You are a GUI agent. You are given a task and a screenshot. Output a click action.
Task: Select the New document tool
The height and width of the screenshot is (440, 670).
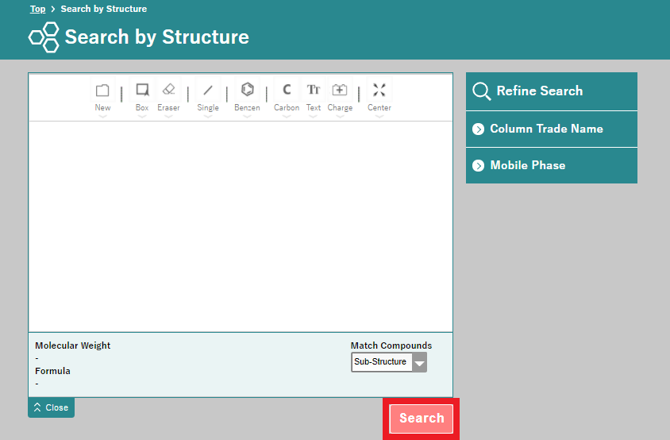102,91
